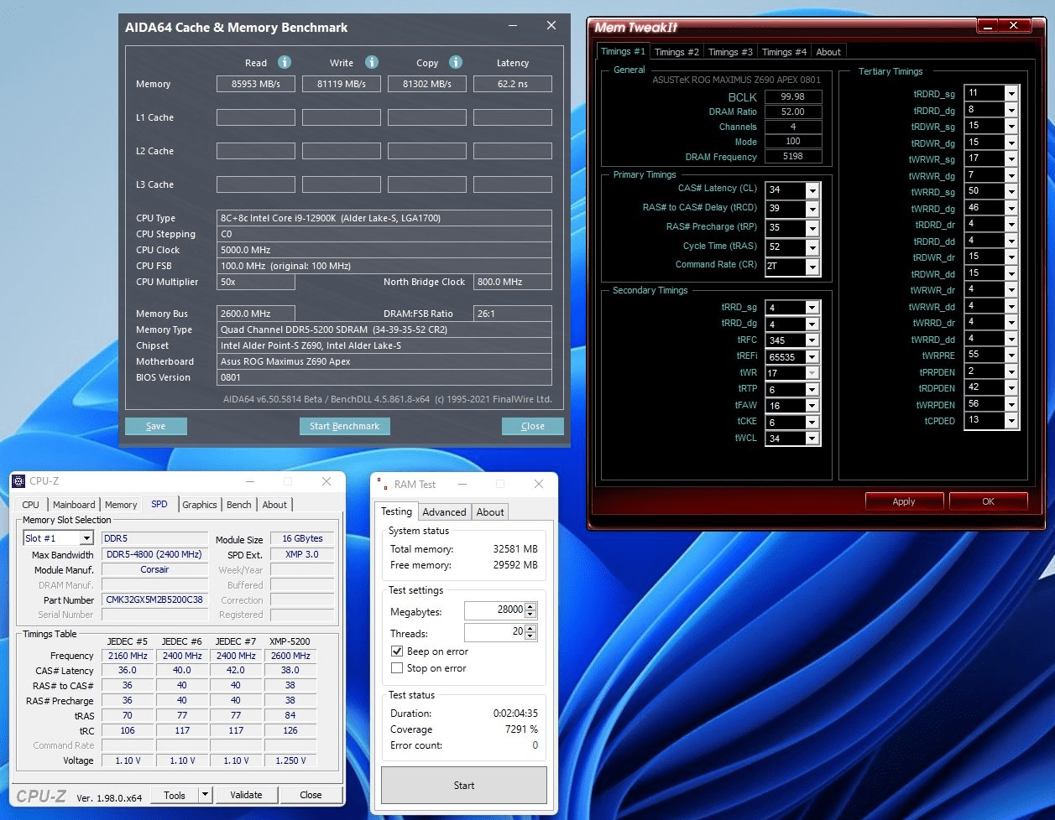1055x820 pixels.
Task: Open the Slot #1 memory slot dropdown in CPU-Z
Action: click(86, 538)
